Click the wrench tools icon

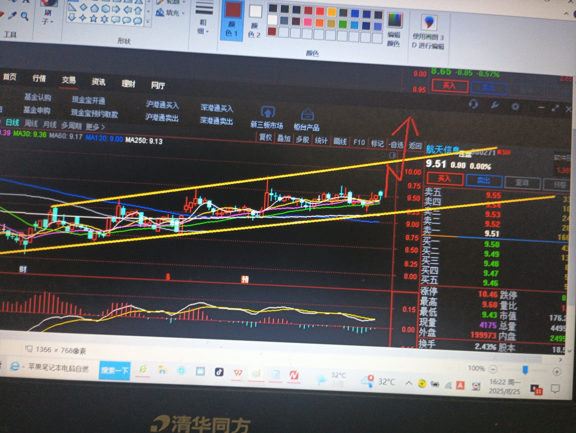pos(494,105)
